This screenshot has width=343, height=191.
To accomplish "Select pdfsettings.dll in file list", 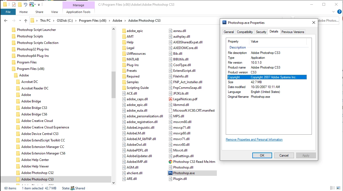I will tap(183, 156).
